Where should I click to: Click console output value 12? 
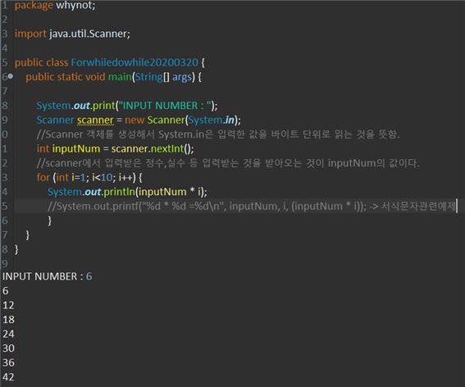click(8, 305)
